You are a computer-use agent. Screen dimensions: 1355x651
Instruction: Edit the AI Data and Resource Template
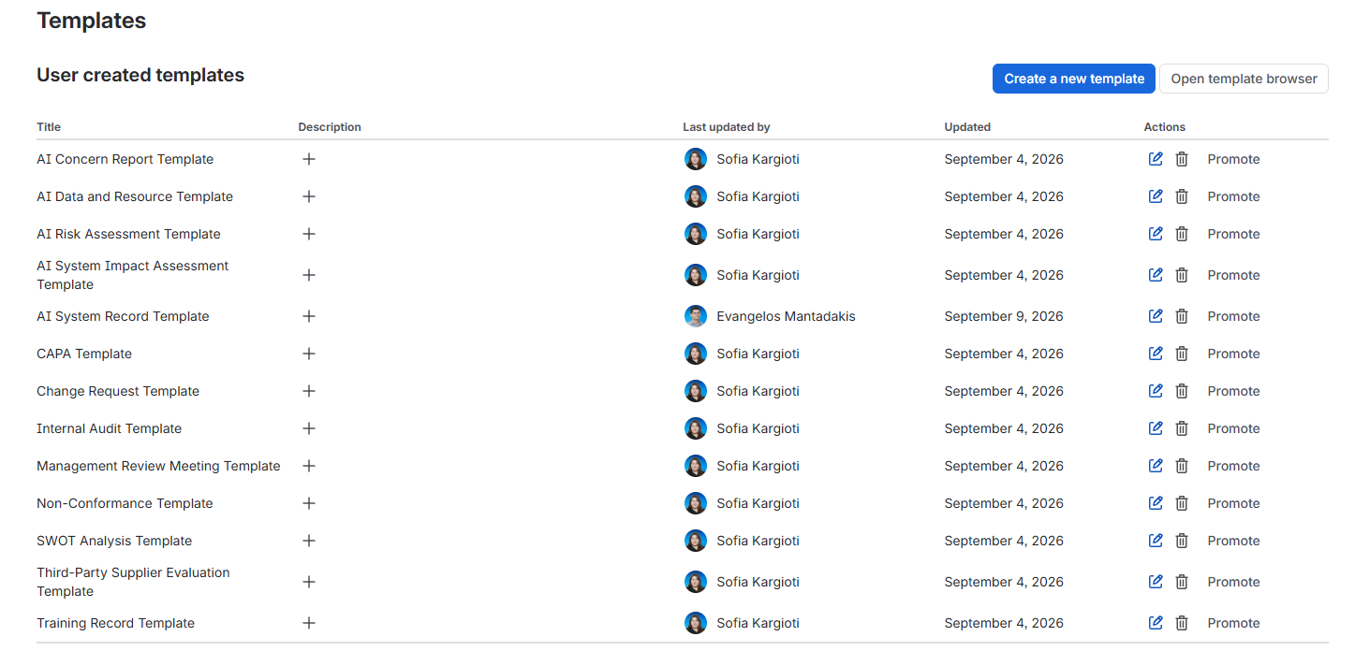click(1156, 196)
